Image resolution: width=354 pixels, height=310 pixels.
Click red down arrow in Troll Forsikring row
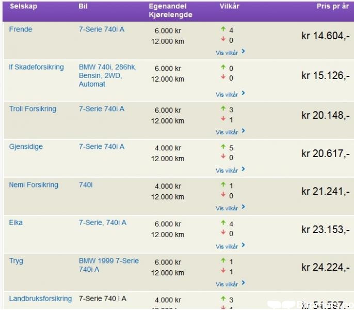point(223,119)
